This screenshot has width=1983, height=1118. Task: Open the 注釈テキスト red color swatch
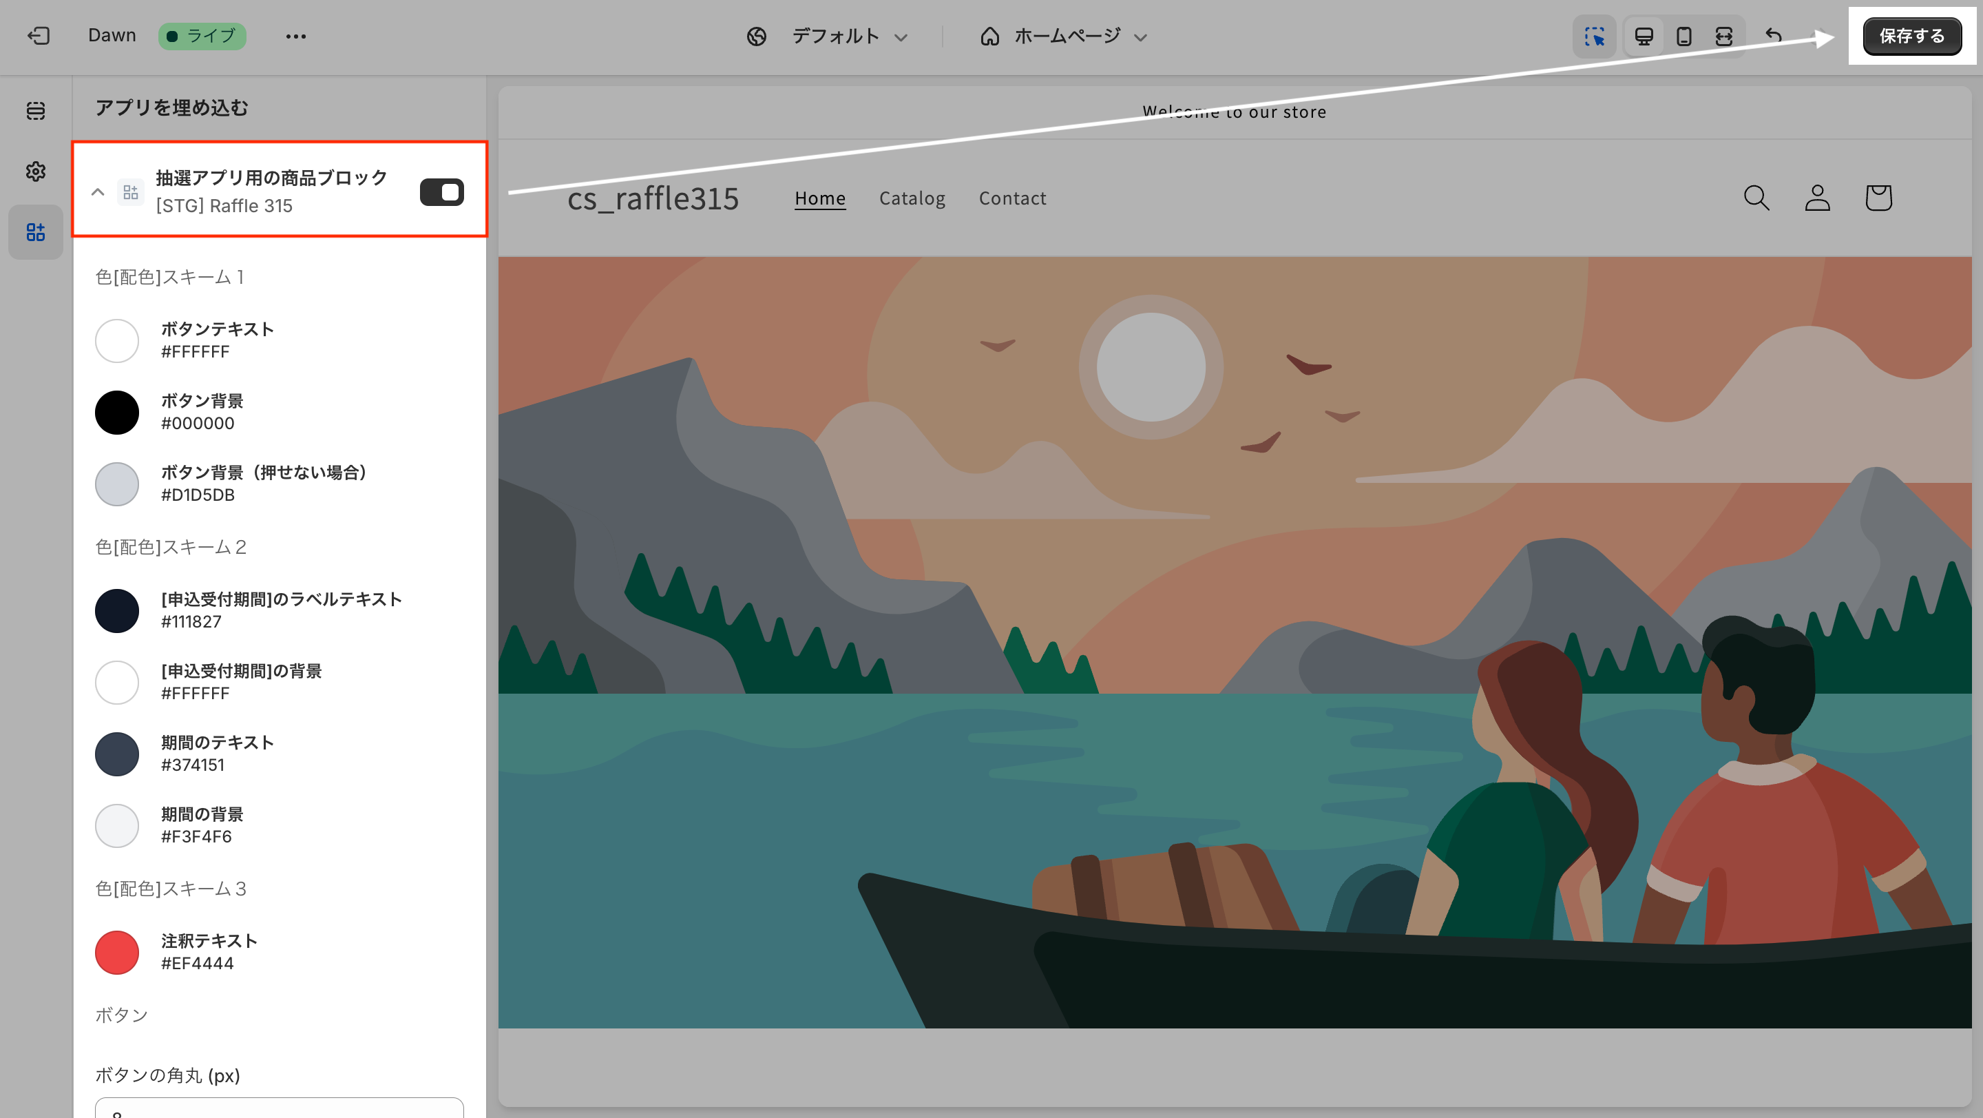click(117, 953)
